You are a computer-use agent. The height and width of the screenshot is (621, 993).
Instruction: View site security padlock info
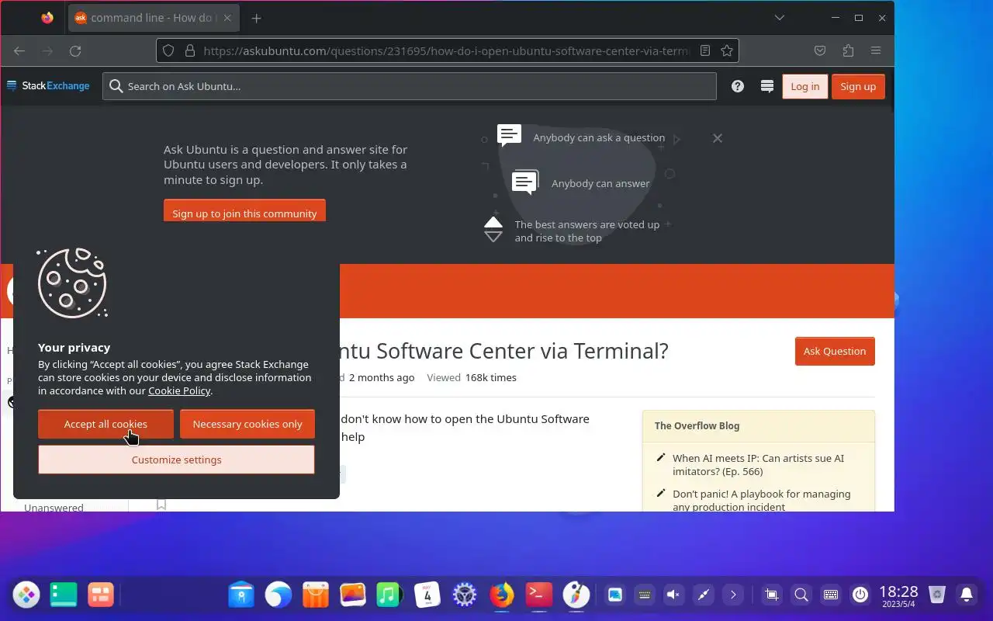(x=189, y=51)
